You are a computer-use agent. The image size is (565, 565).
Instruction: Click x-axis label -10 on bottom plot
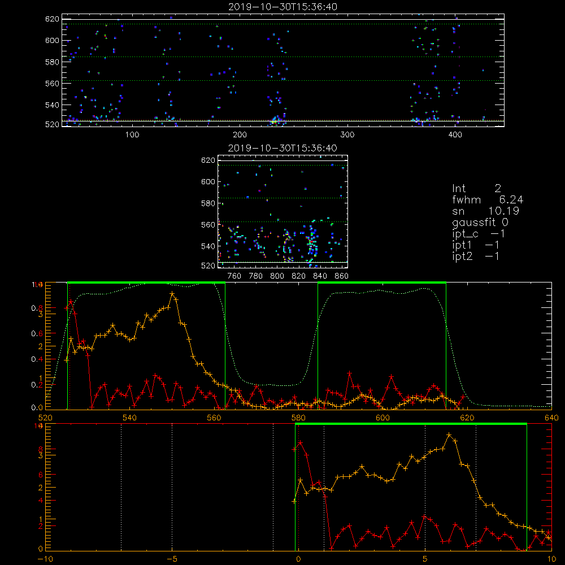tap(45, 559)
